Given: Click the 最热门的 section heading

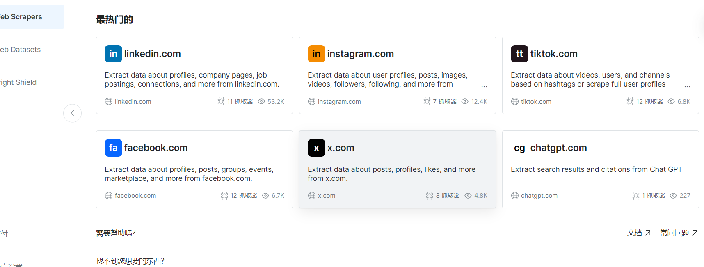Looking at the screenshot, I should (114, 20).
